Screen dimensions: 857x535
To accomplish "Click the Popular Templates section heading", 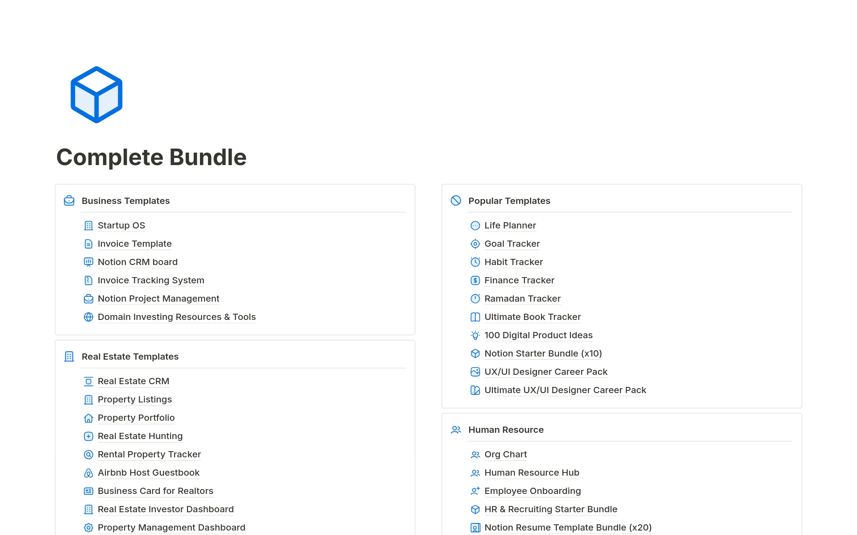I will [x=509, y=201].
